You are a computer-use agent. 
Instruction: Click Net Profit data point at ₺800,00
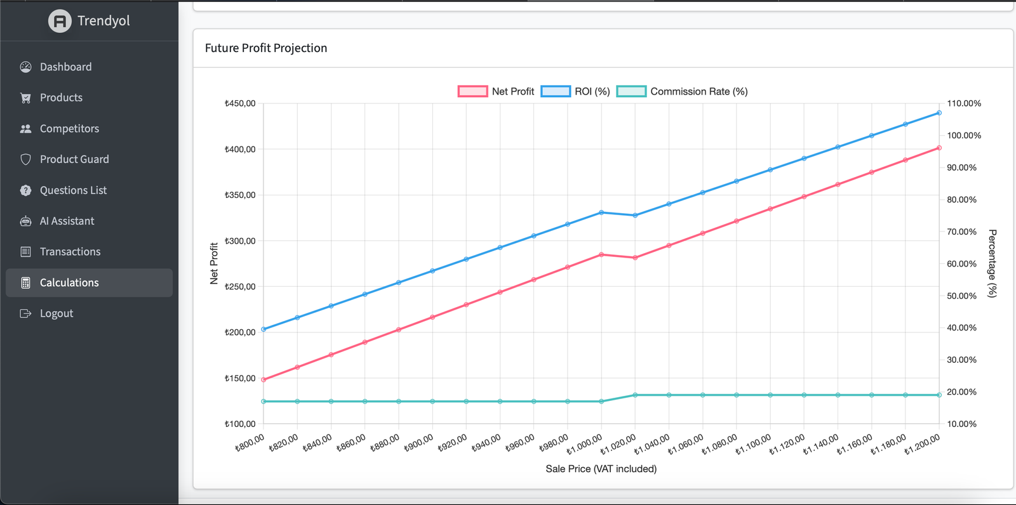pos(264,380)
